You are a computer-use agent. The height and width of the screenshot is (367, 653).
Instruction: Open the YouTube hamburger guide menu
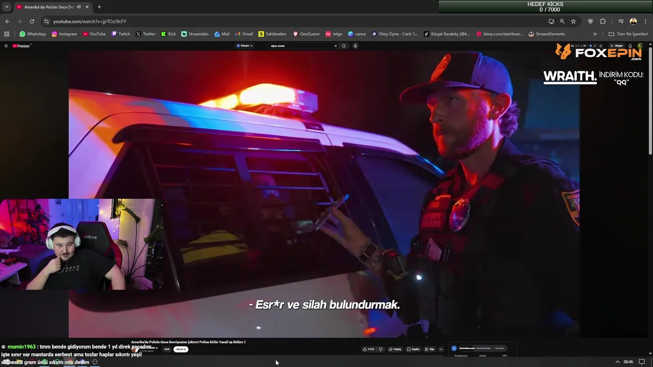6,46
